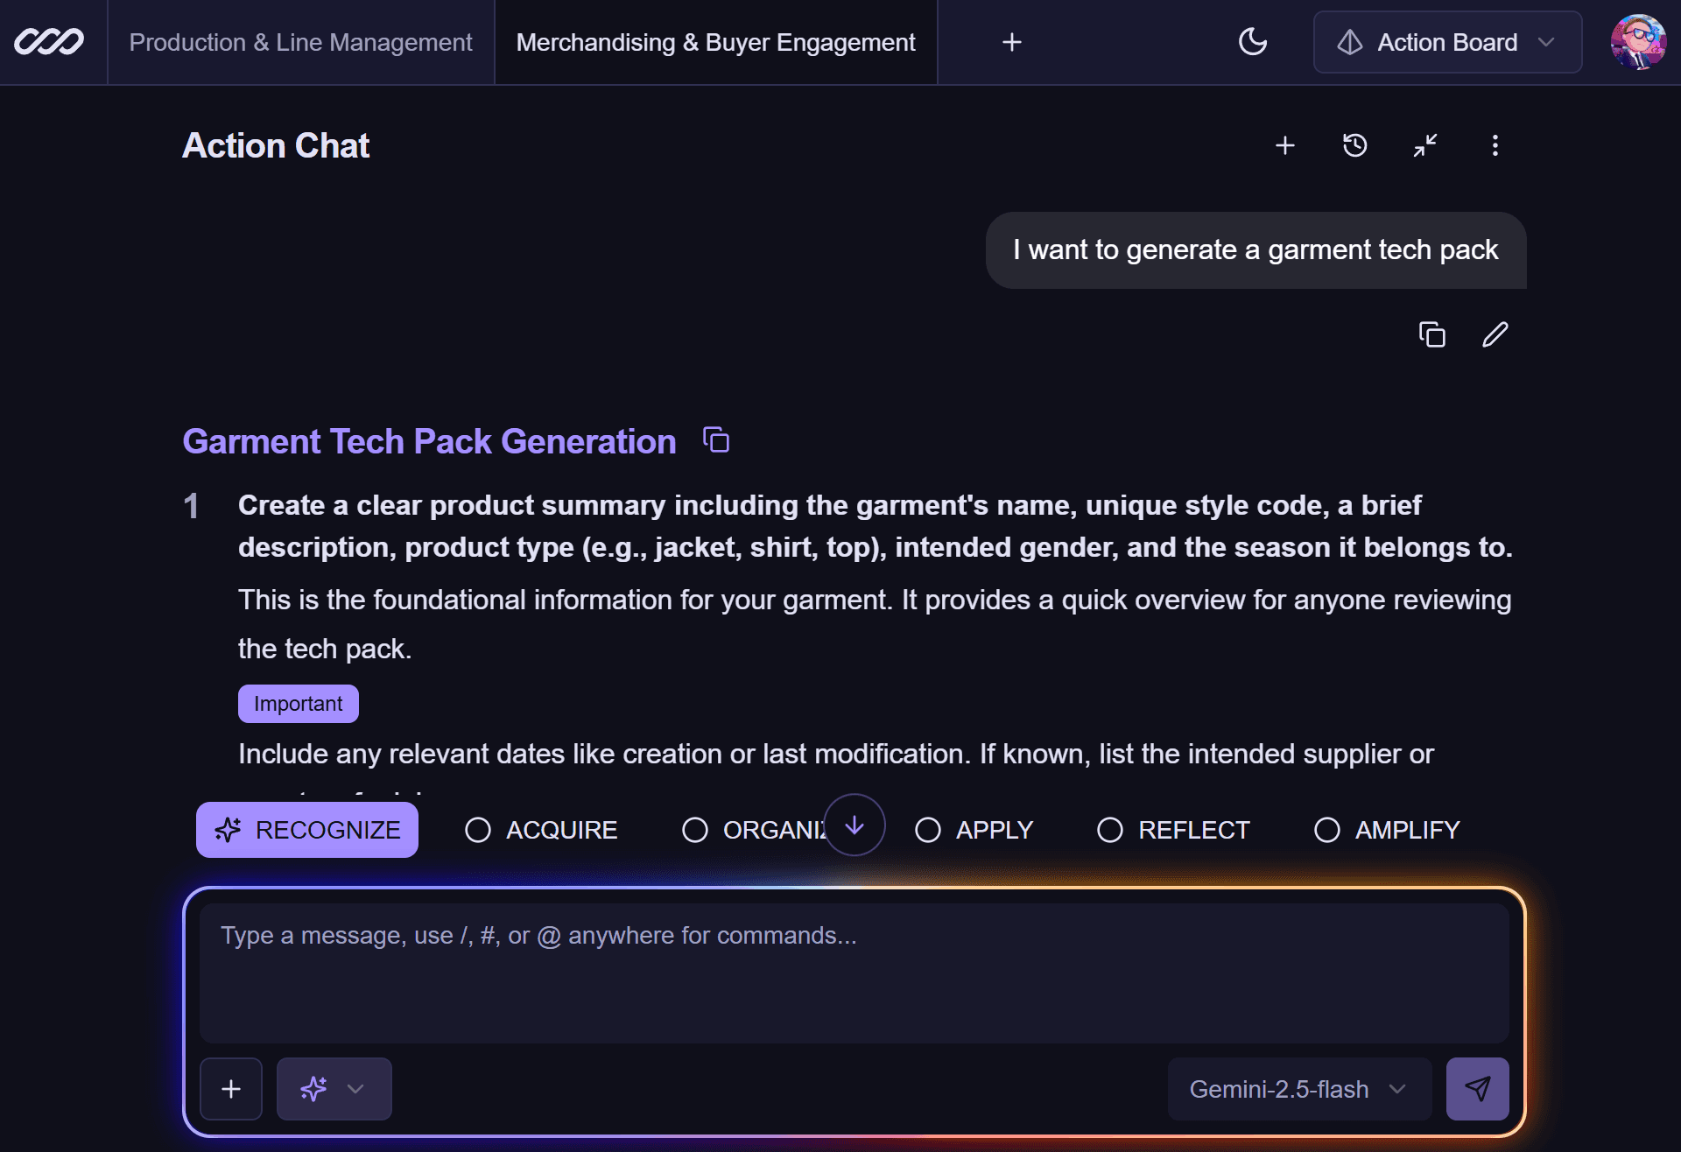Expand the sparkle AI tools dropdown
Image resolution: width=1681 pixels, height=1152 pixels.
pyautogui.click(x=334, y=1088)
